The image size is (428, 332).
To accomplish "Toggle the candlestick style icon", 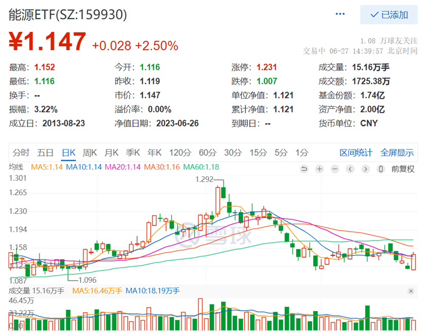I will (x=381, y=169).
